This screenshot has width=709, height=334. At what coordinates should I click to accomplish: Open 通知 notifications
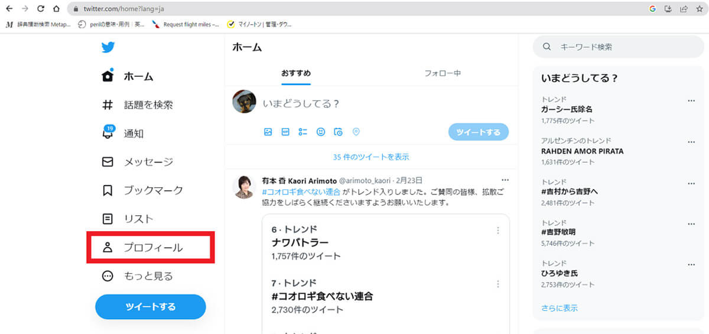(x=123, y=134)
